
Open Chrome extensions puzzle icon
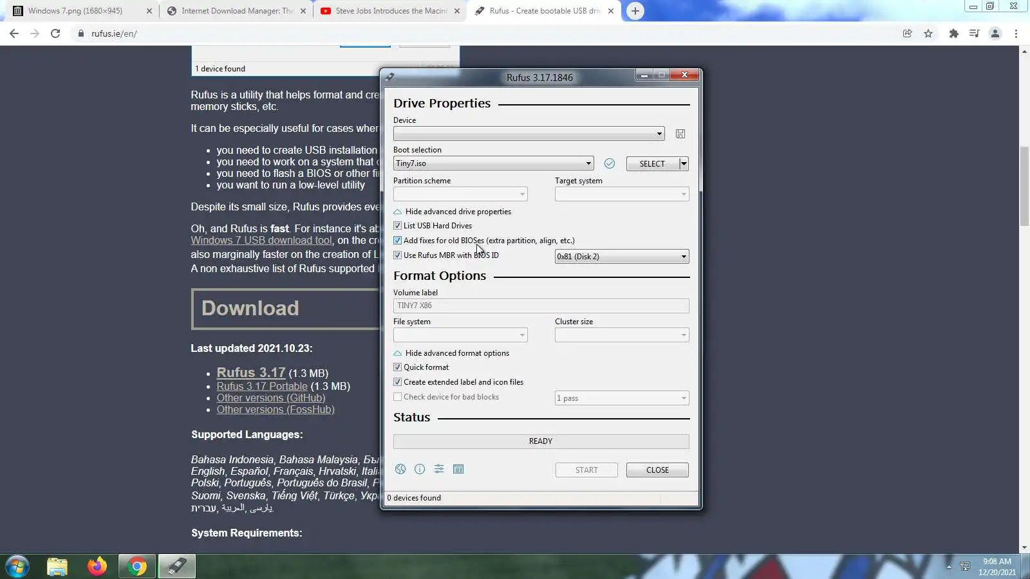tap(954, 33)
